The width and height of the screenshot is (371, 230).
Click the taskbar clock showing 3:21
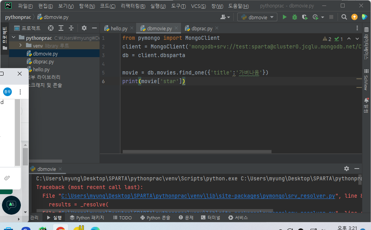pyautogui.click(x=347, y=228)
